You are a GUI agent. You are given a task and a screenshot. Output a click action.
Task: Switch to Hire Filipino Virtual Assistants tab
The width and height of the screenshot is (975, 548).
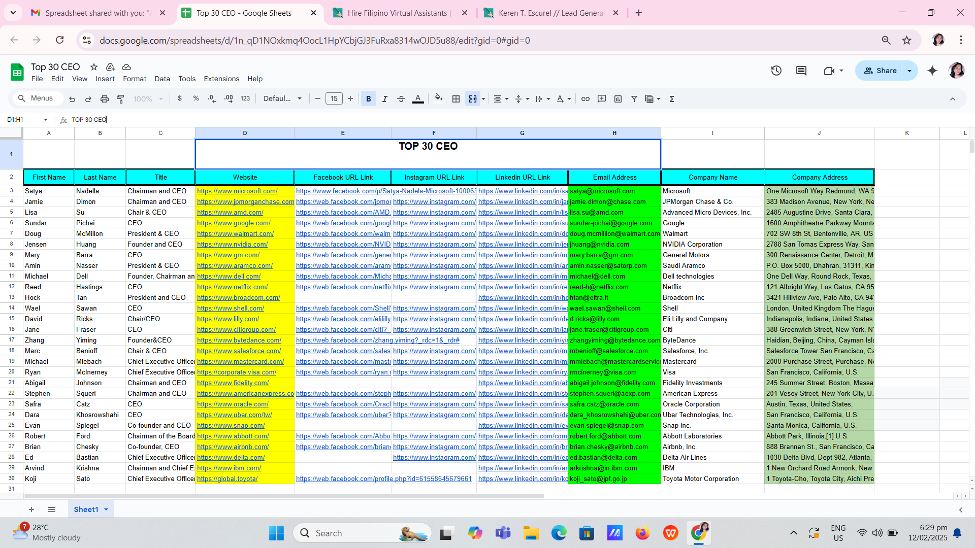(399, 13)
